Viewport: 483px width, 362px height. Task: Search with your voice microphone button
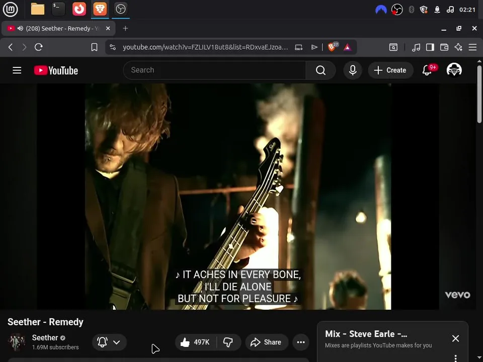353,70
